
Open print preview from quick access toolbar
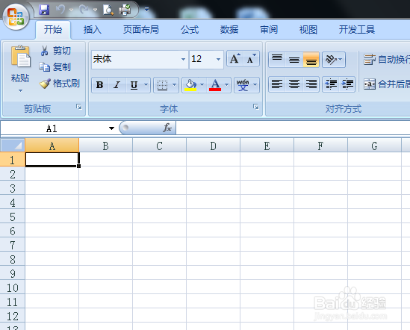[x=108, y=10]
